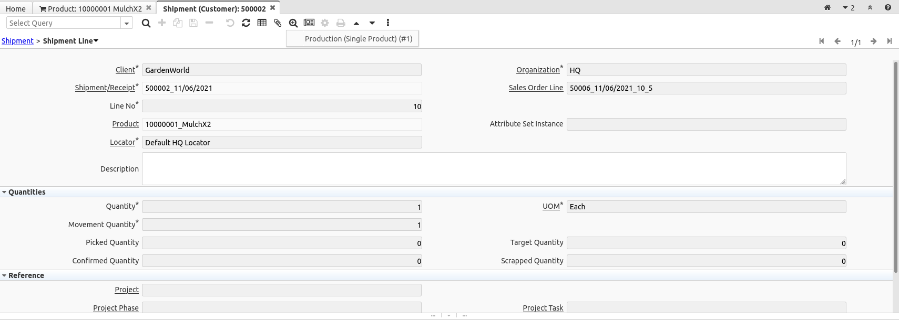Click the home icon at top right

click(x=827, y=7)
